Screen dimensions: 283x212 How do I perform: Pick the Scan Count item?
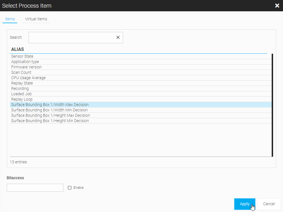(21, 72)
